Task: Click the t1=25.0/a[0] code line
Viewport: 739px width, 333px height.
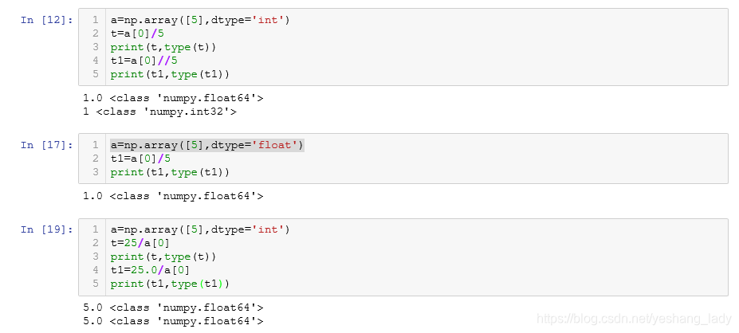Action: coord(151,270)
